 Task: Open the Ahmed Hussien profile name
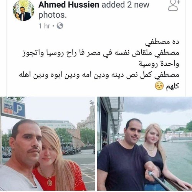tap(69, 5)
